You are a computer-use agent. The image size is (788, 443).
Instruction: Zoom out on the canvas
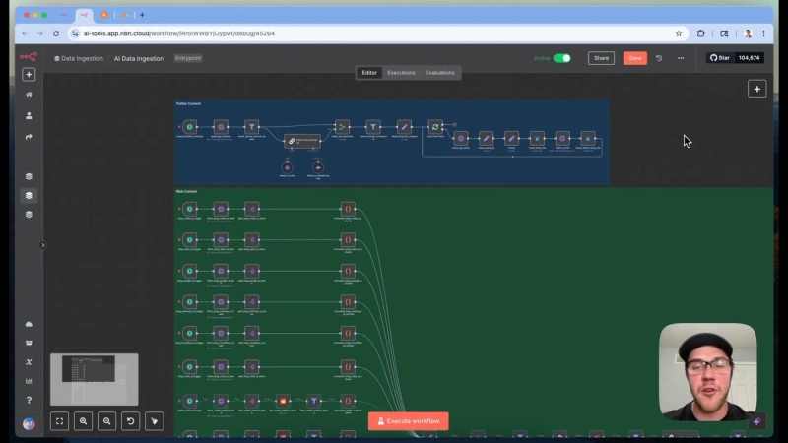106,421
